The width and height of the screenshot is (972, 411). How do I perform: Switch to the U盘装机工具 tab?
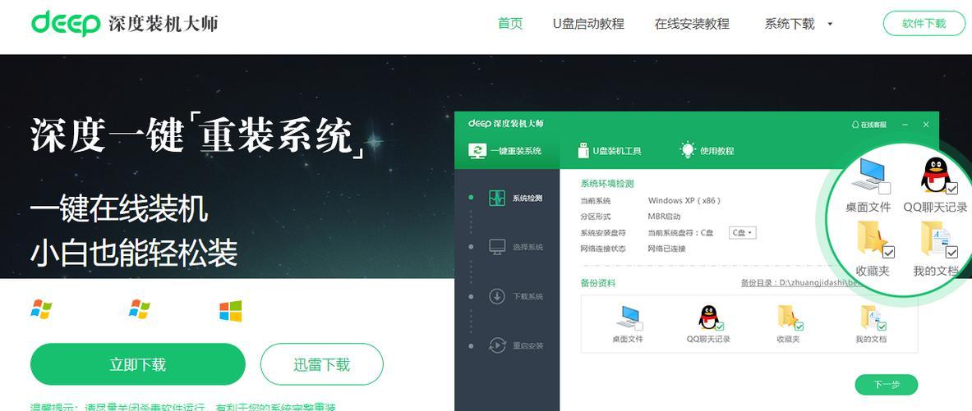click(x=610, y=150)
